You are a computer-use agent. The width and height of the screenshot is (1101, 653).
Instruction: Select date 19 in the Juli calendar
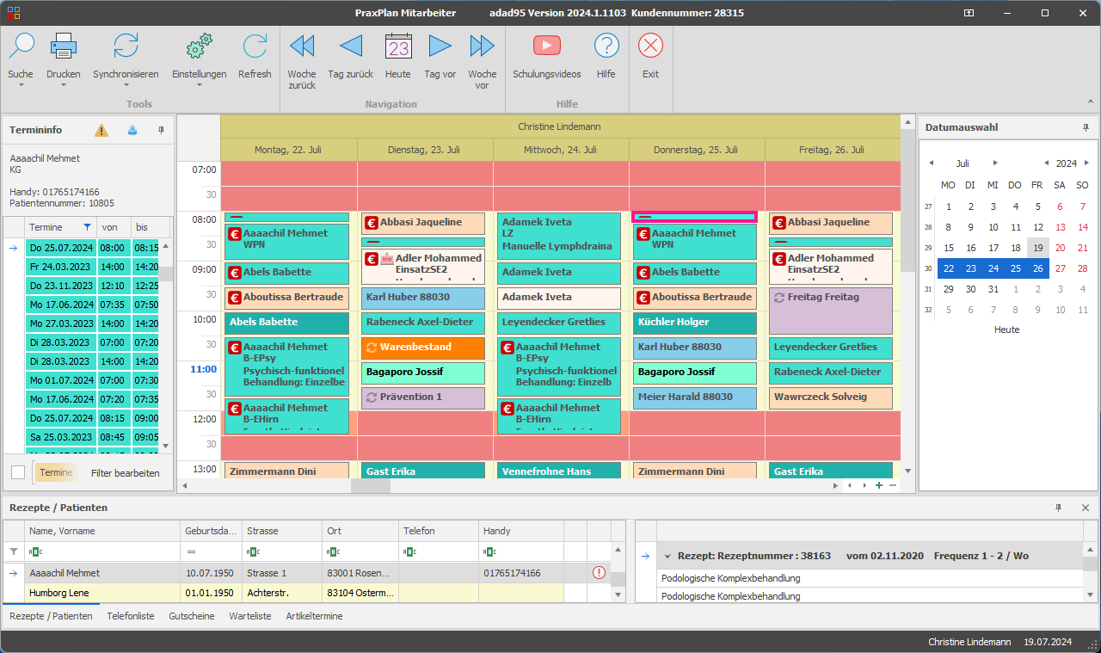(1037, 247)
